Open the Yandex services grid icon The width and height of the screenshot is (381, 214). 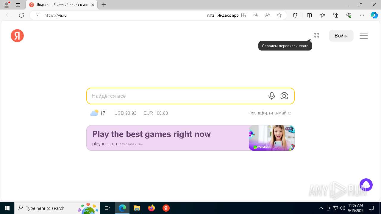pyautogui.click(x=316, y=36)
